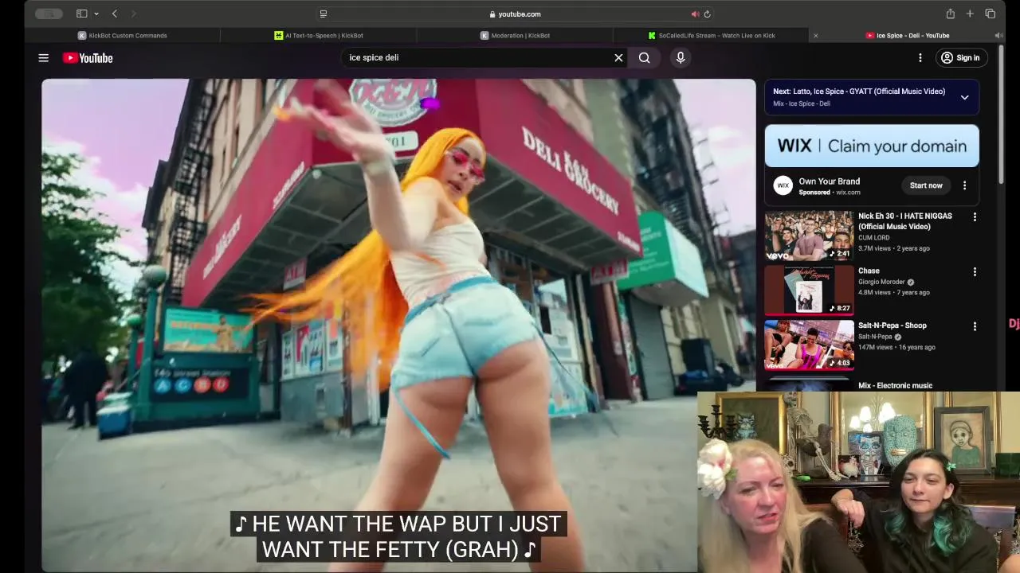
Task: Open the page reader icon in address bar
Action: click(x=323, y=14)
